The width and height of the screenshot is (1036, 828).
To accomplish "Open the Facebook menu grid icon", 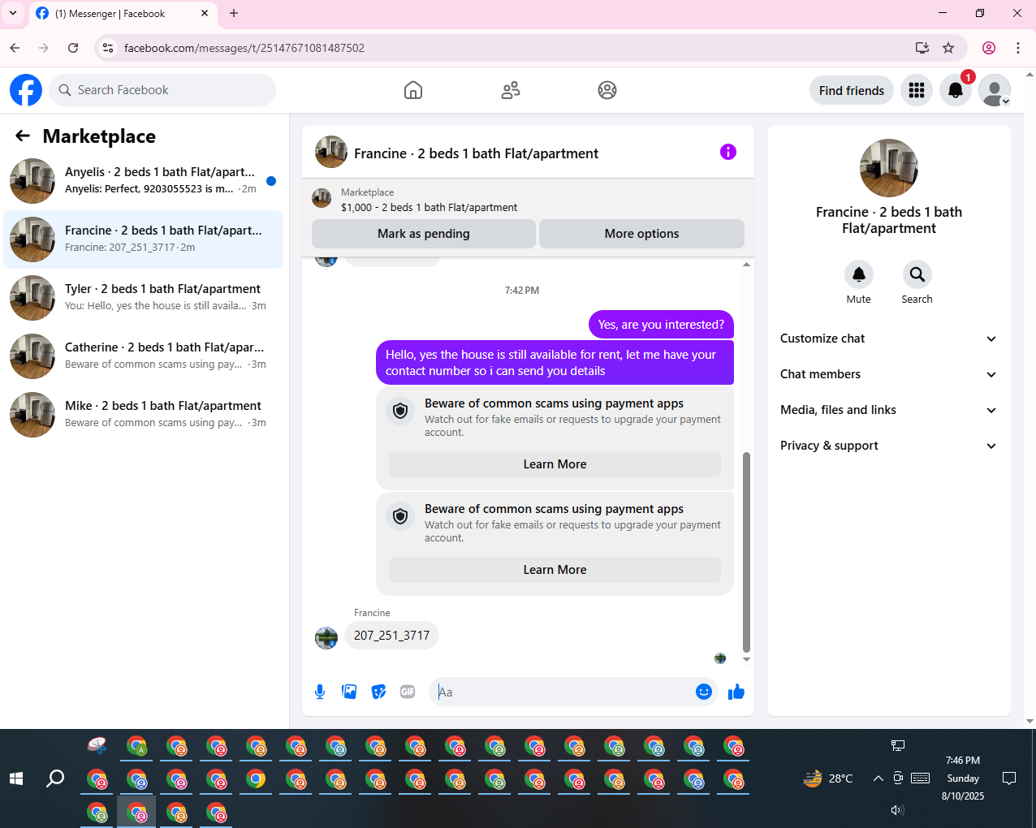I will (917, 90).
